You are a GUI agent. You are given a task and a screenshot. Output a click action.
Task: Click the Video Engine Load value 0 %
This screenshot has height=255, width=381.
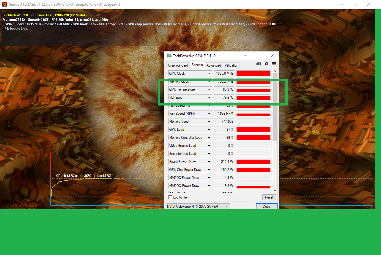(x=224, y=146)
